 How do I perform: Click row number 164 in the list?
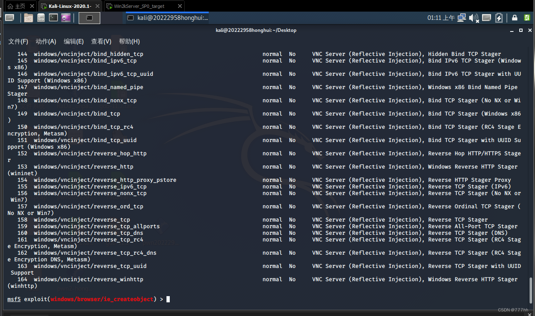[x=22, y=280]
